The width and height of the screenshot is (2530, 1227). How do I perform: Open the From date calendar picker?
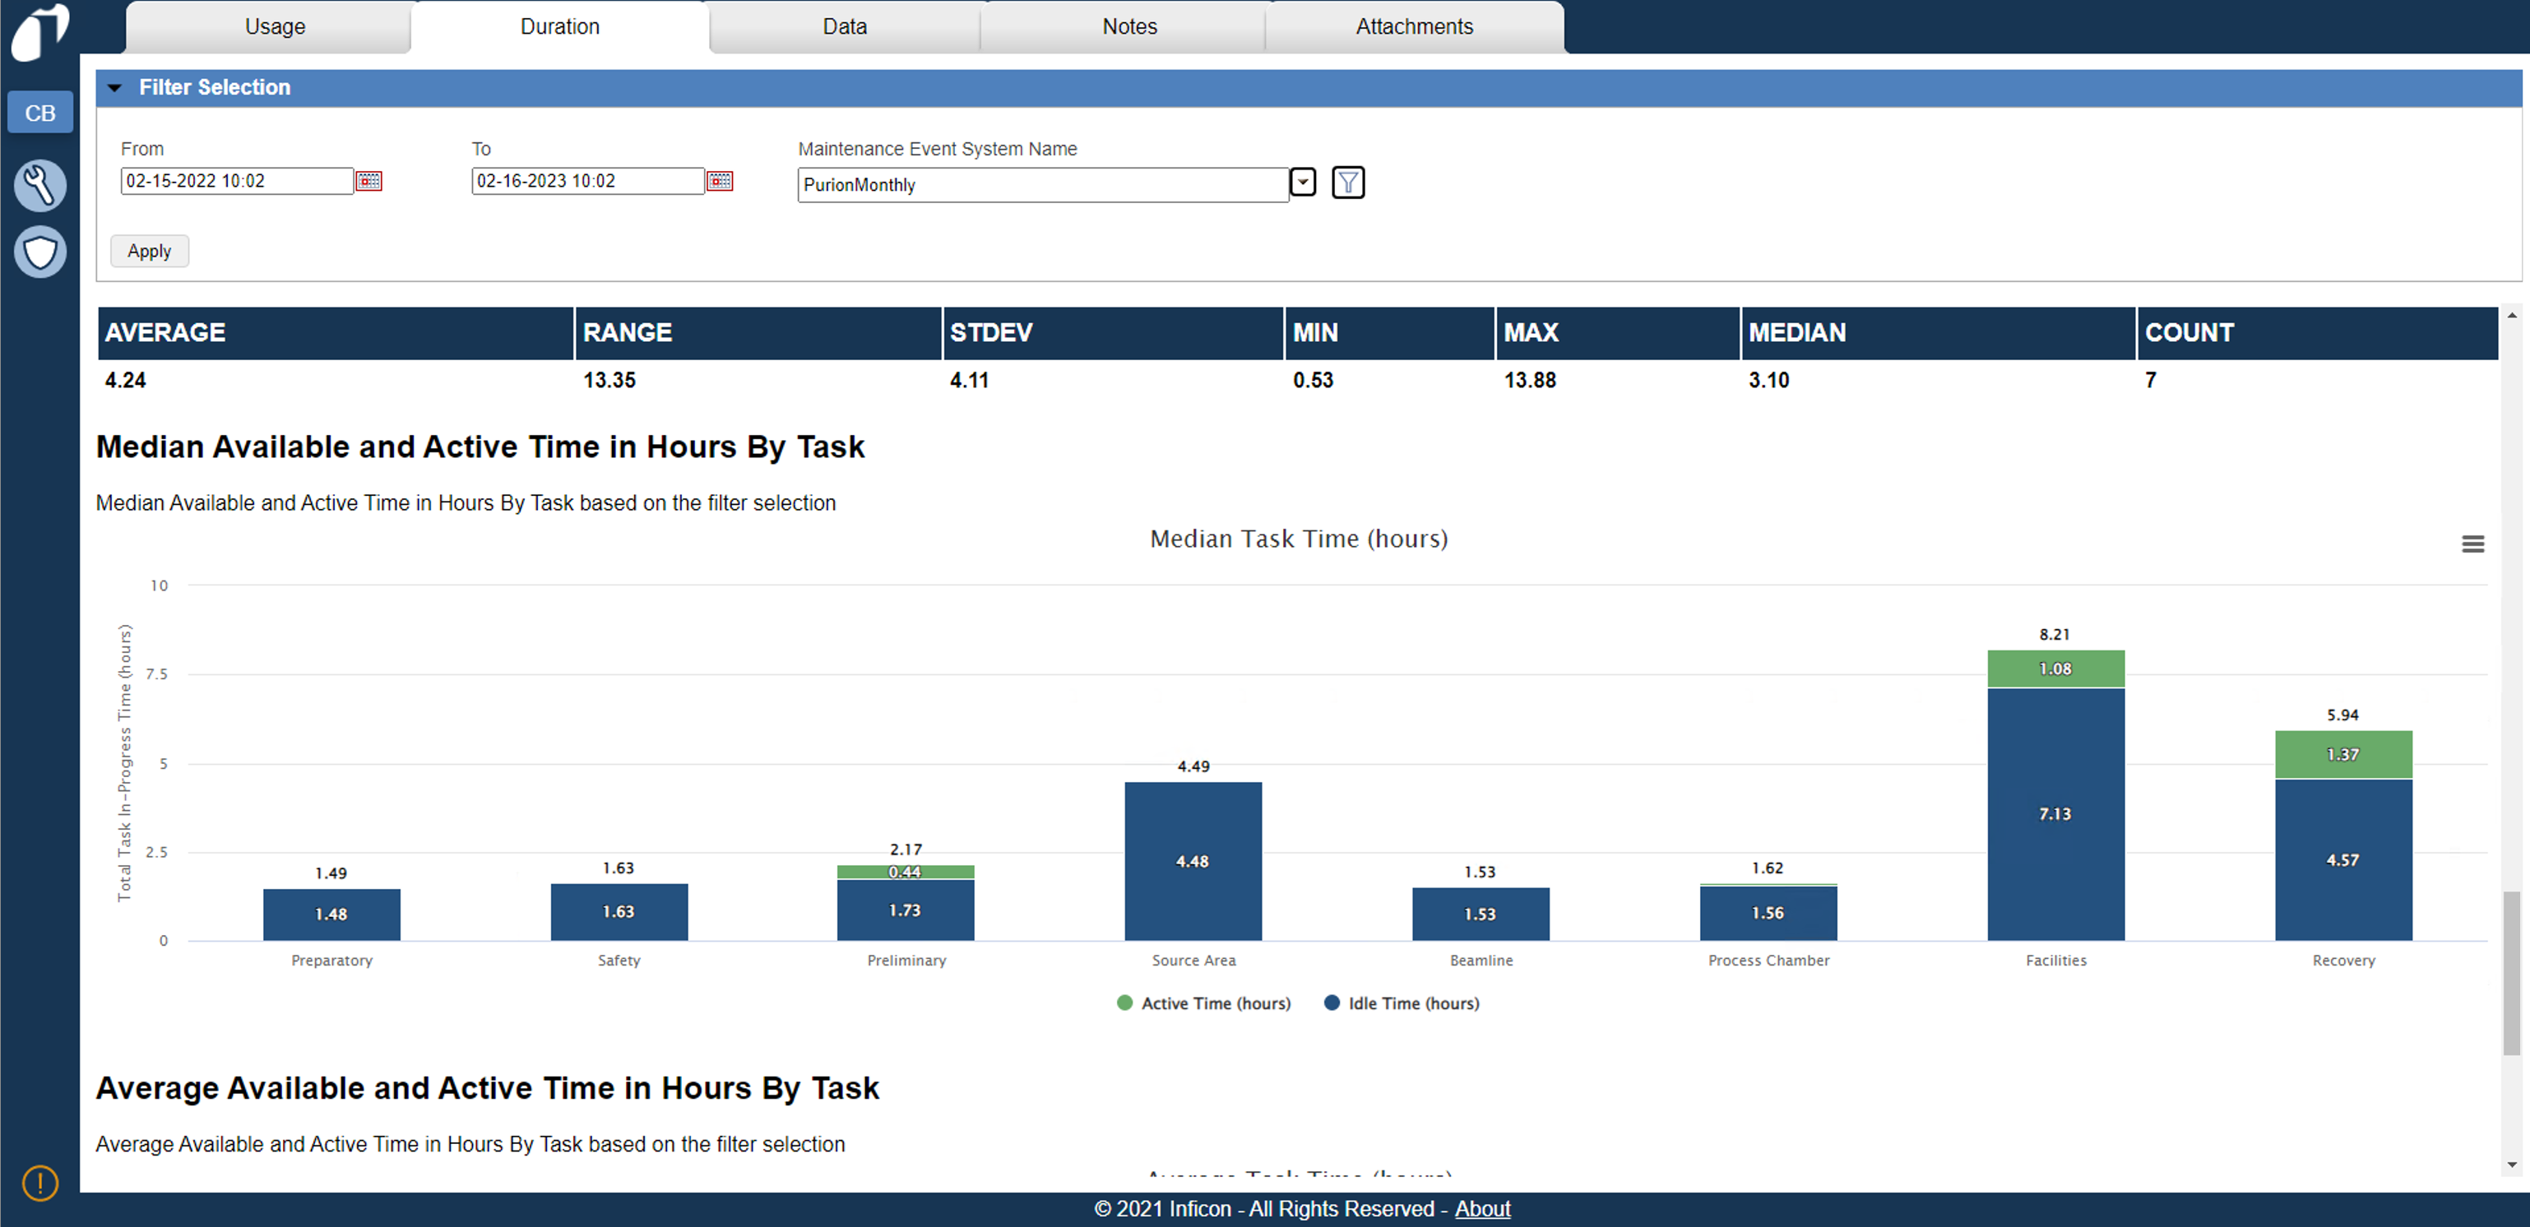[368, 181]
